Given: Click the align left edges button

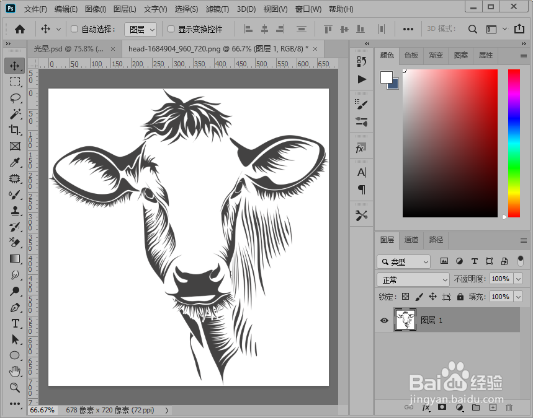Looking at the screenshot, I should 248,29.
